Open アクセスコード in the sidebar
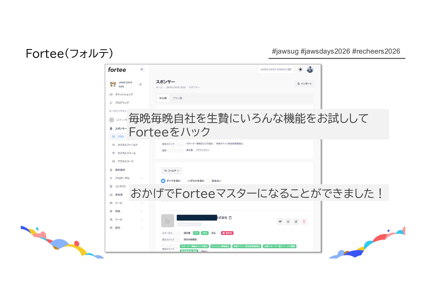This screenshot has width=426, height=301. click(126, 161)
